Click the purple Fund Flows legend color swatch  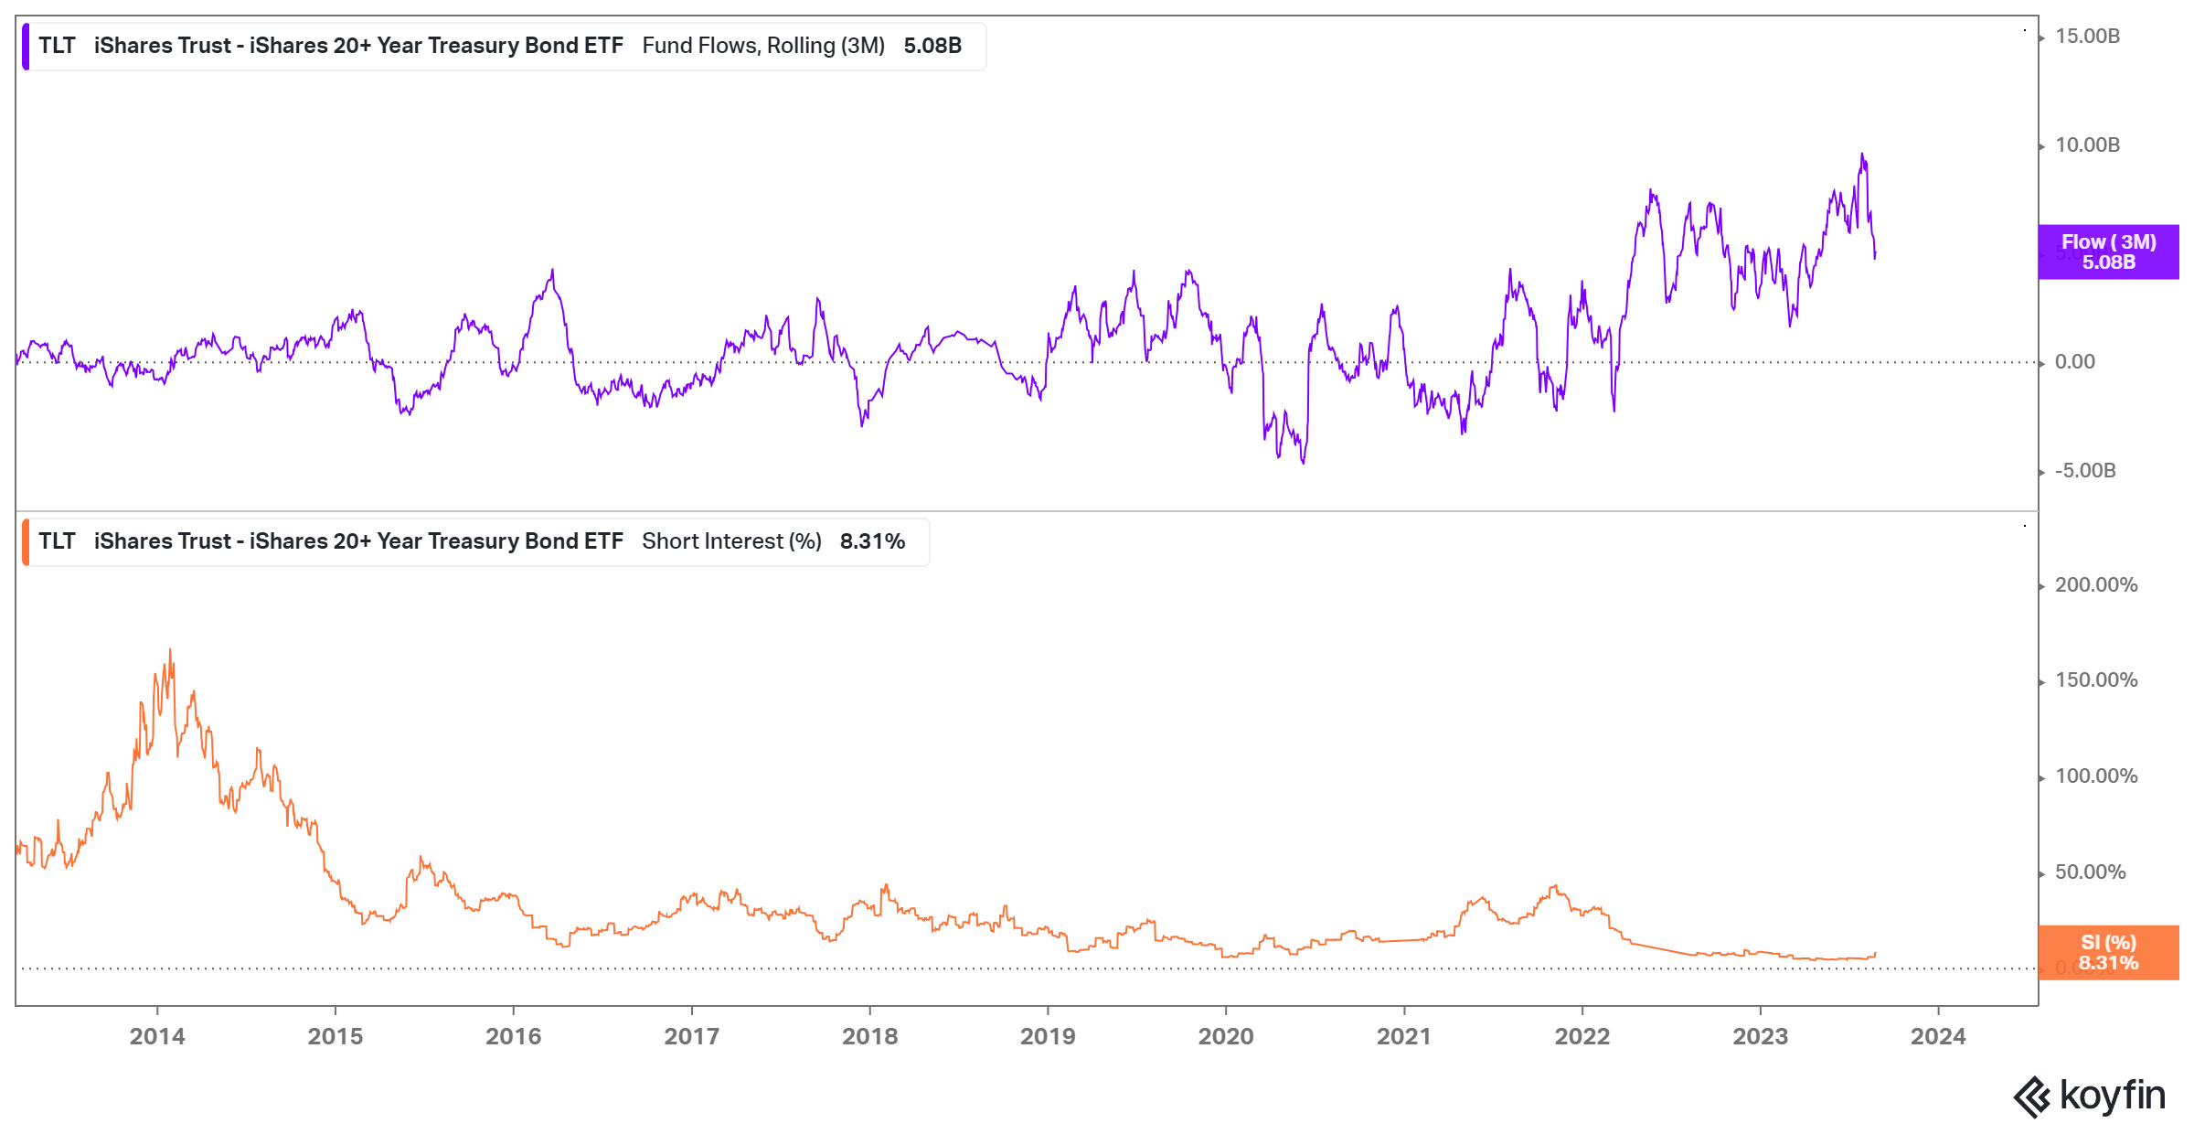pyautogui.click(x=26, y=47)
